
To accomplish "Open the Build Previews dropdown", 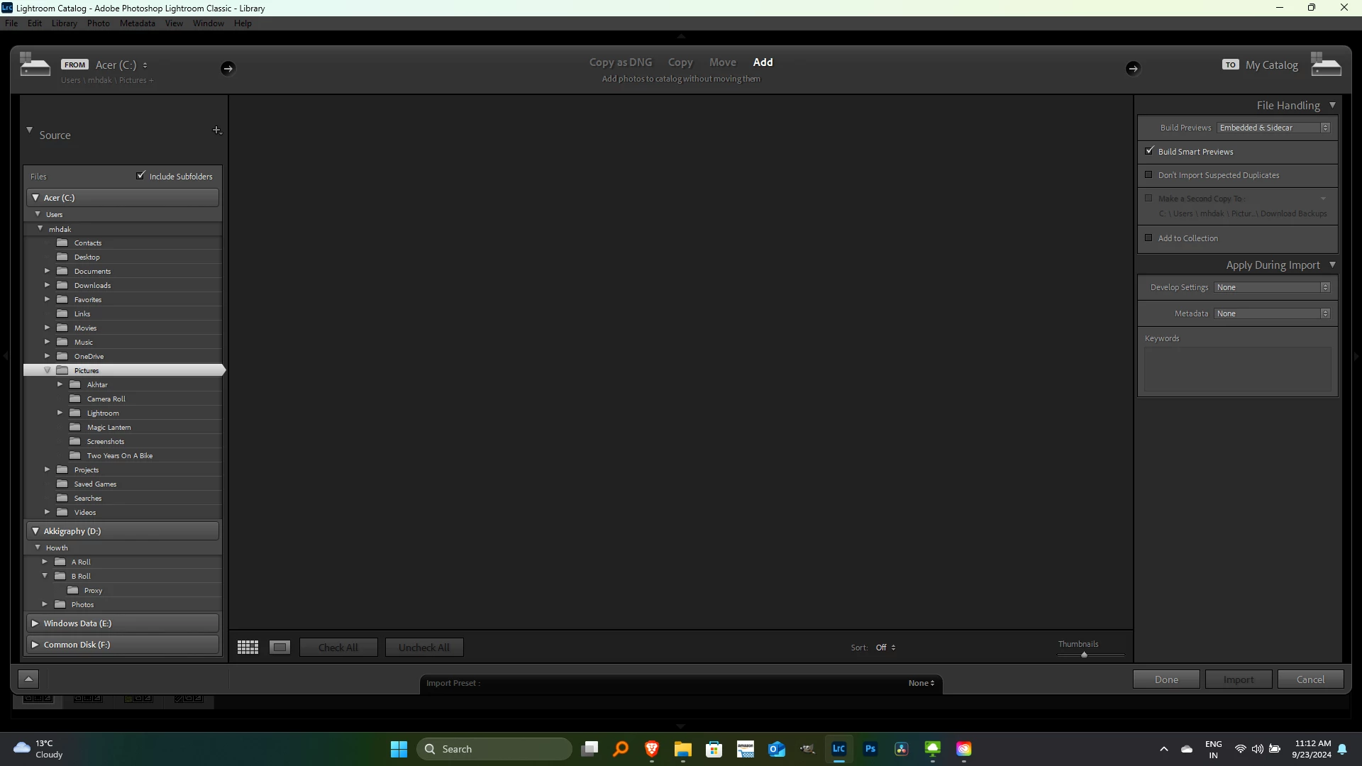I will click(x=1274, y=128).
